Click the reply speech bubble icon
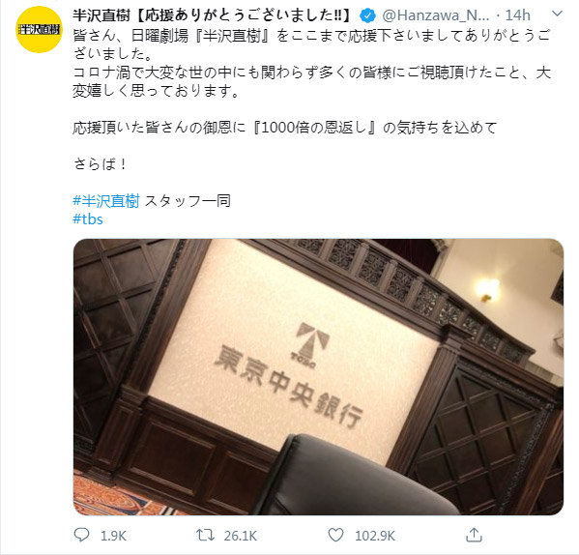Image resolution: width=579 pixels, height=555 pixels. tap(81, 535)
